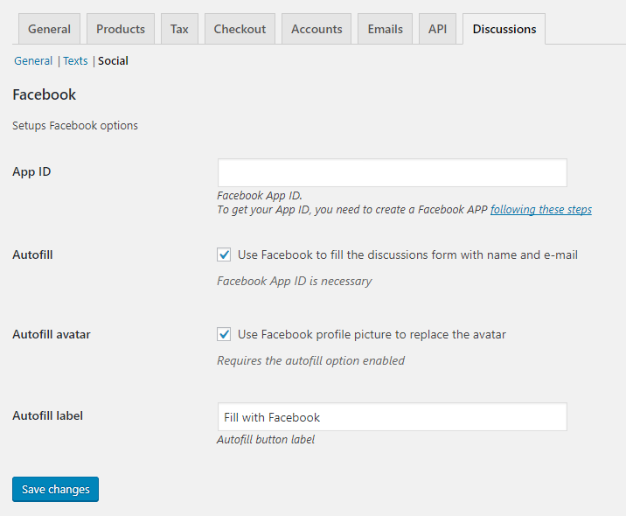Go to the Checkout tab
The width and height of the screenshot is (626, 516).
(x=240, y=29)
